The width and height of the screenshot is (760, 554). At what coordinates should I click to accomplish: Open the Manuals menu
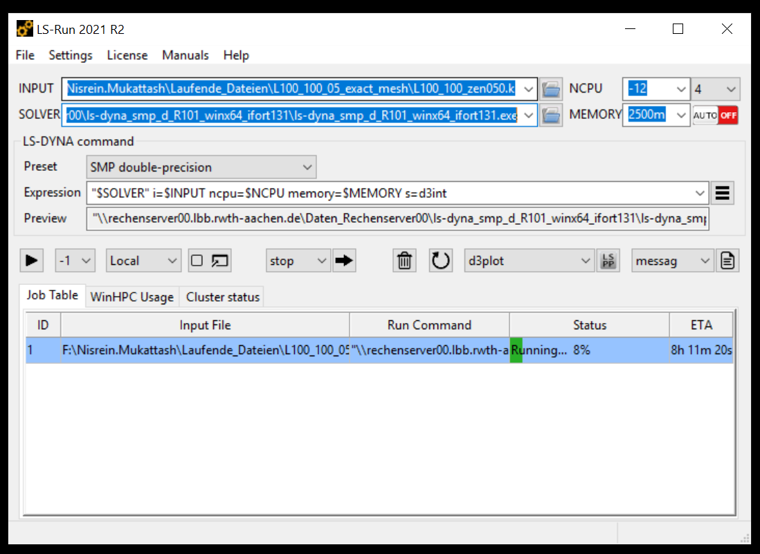185,55
